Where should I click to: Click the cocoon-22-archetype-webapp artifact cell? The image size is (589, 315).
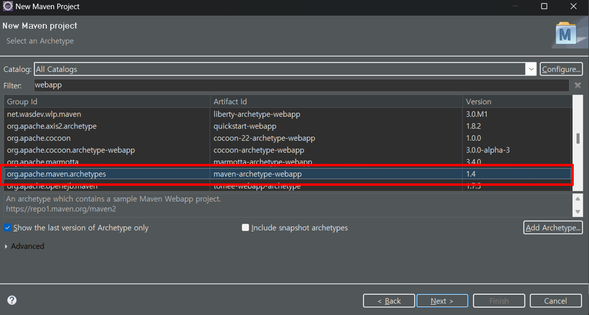tap(265, 138)
